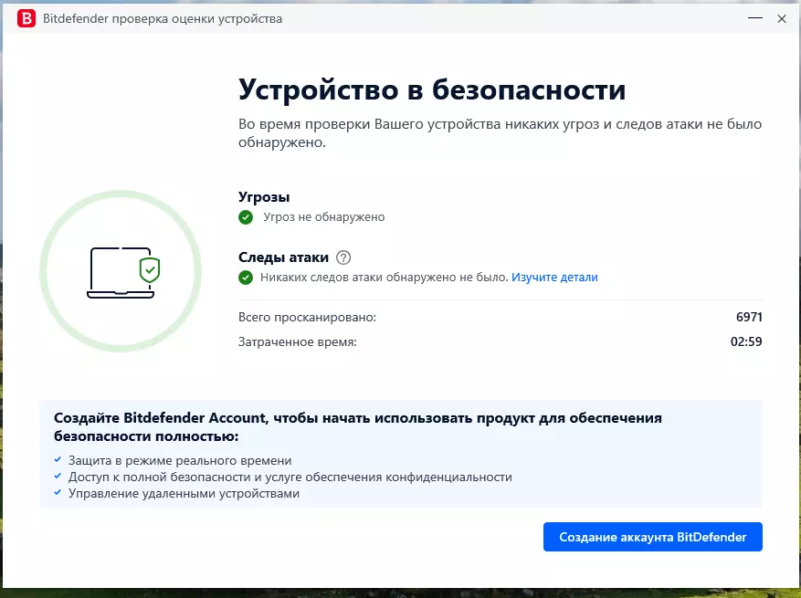Click the laptop with shield illustration

(123, 273)
